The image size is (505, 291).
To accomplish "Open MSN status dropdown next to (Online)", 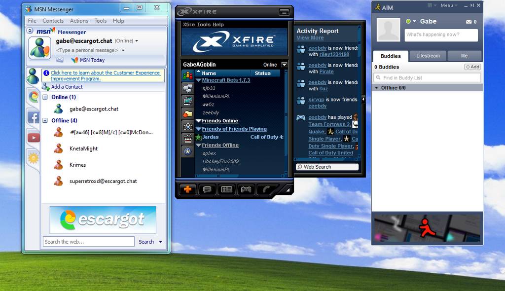I will (x=137, y=41).
